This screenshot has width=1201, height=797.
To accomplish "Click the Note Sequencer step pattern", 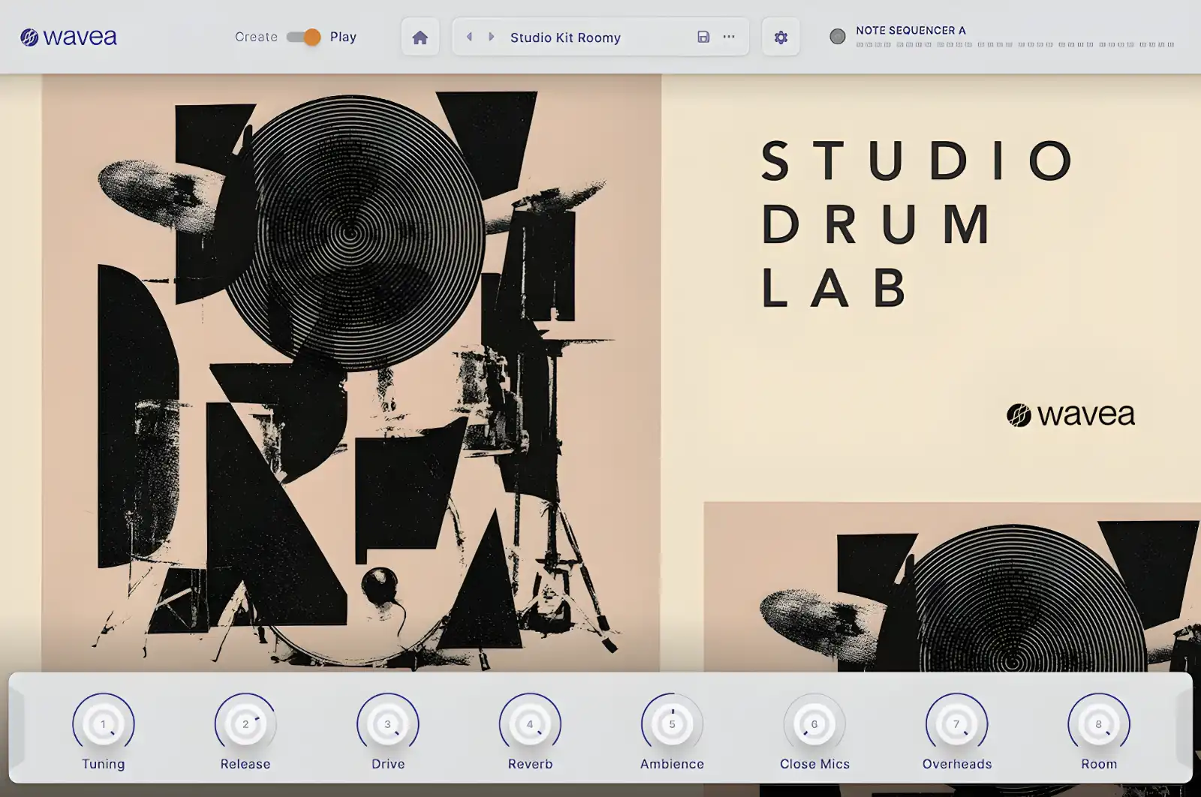I will pyautogui.click(x=1015, y=45).
